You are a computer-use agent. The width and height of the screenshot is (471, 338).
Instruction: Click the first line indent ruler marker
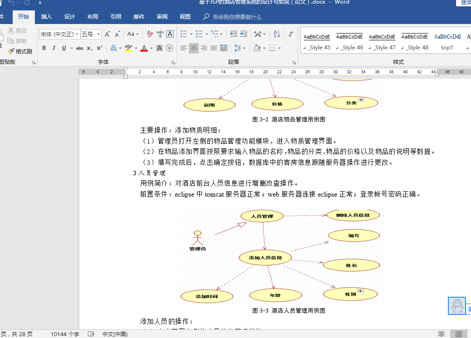125,69
